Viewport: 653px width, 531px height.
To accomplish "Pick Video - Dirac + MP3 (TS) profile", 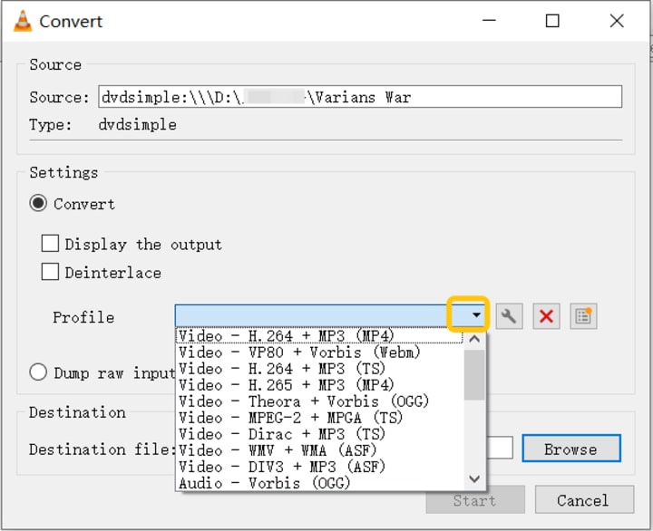I will point(319,434).
